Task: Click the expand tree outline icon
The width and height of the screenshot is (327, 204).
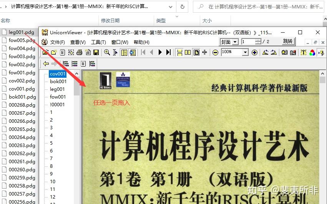Action: click(x=66, y=64)
